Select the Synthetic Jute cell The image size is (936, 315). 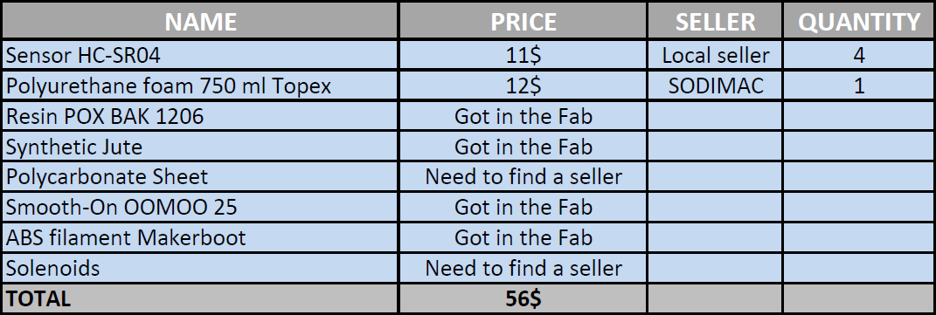(x=200, y=147)
